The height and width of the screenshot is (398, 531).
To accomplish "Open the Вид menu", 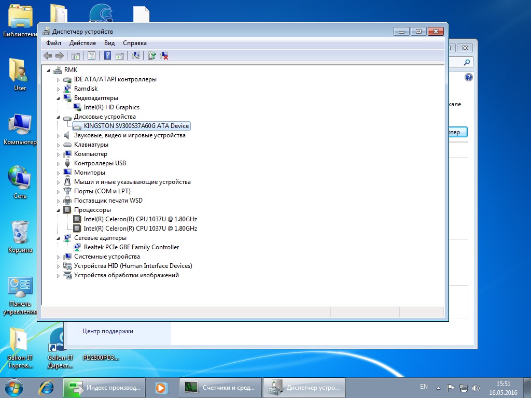I will tap(109, 43).
